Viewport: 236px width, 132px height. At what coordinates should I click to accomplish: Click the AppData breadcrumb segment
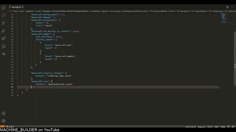[x=30, y=11]
